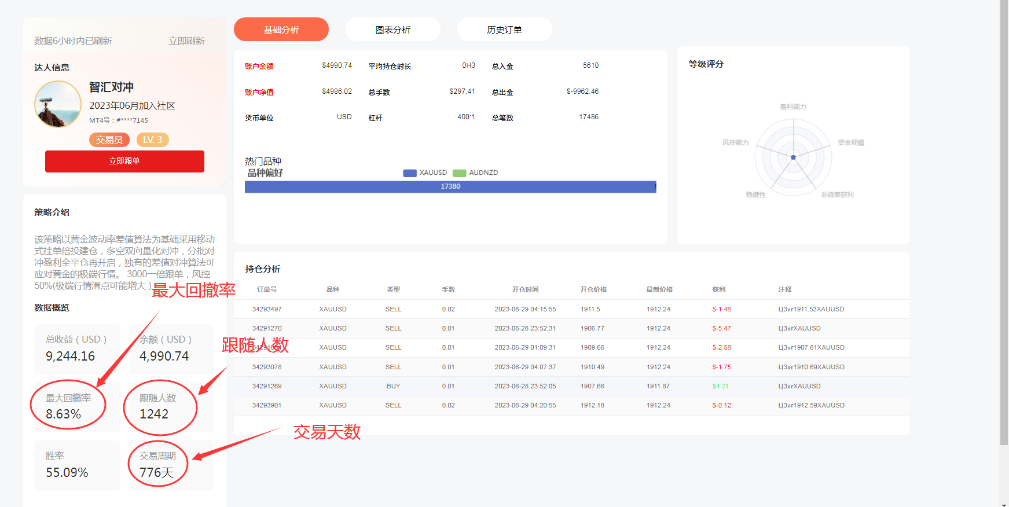Click the 17486 total trades value
This screenshot has width=1009, height=507.
coord(589,117)
